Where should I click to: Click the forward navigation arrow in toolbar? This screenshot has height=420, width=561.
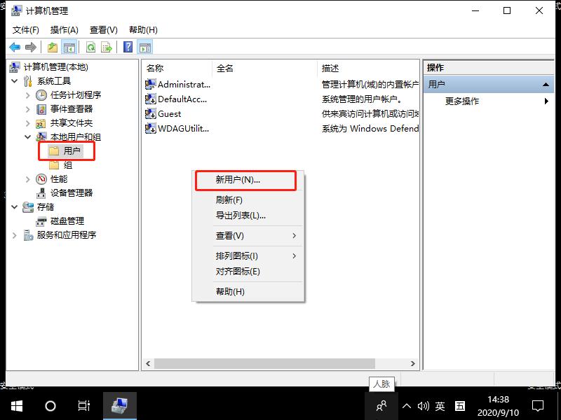pyautogui.click(x=30, y=47)
